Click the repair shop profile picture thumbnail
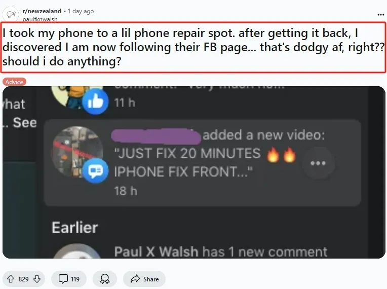Image resolution: width=387 pixels, height=289 pixels. (x=77, y=152)
